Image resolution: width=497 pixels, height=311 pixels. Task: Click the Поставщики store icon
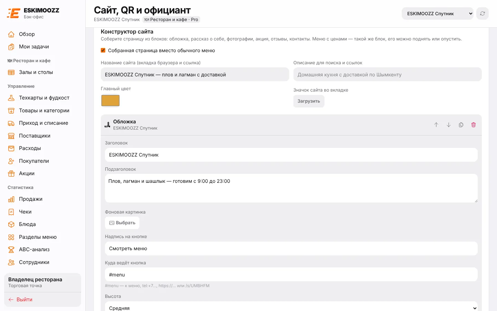pyautogui.click(x=11, y=136)
